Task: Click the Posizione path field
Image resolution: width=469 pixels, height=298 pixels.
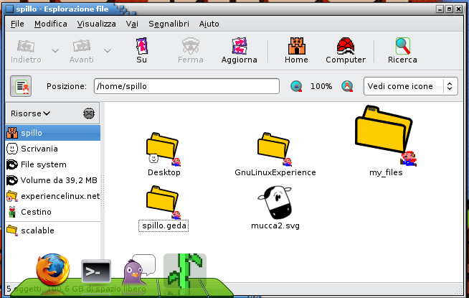Action: pos(186,86)
